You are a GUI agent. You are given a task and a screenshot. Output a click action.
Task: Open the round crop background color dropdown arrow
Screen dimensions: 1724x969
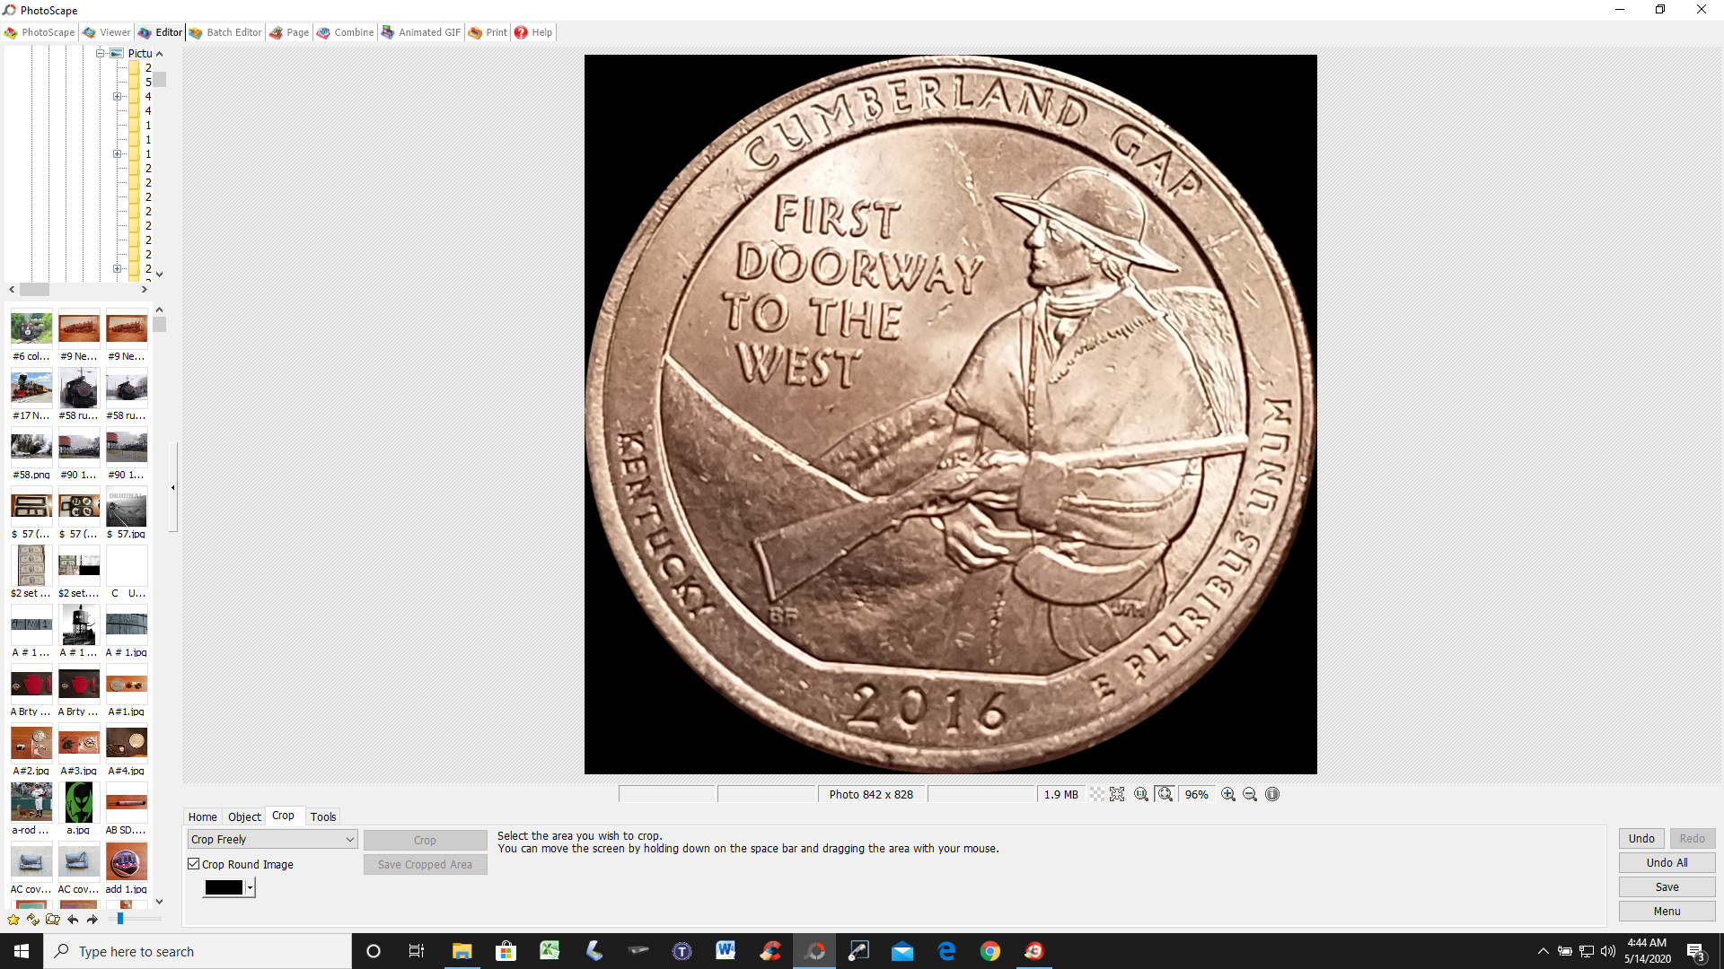pyautogui.click(x=251, y=887)
